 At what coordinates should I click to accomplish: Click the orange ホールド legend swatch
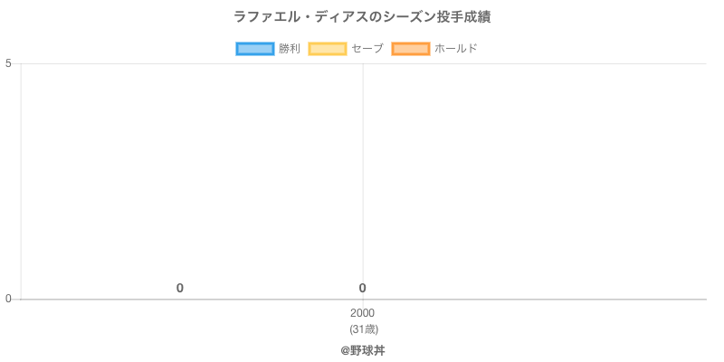coord(410,49)
